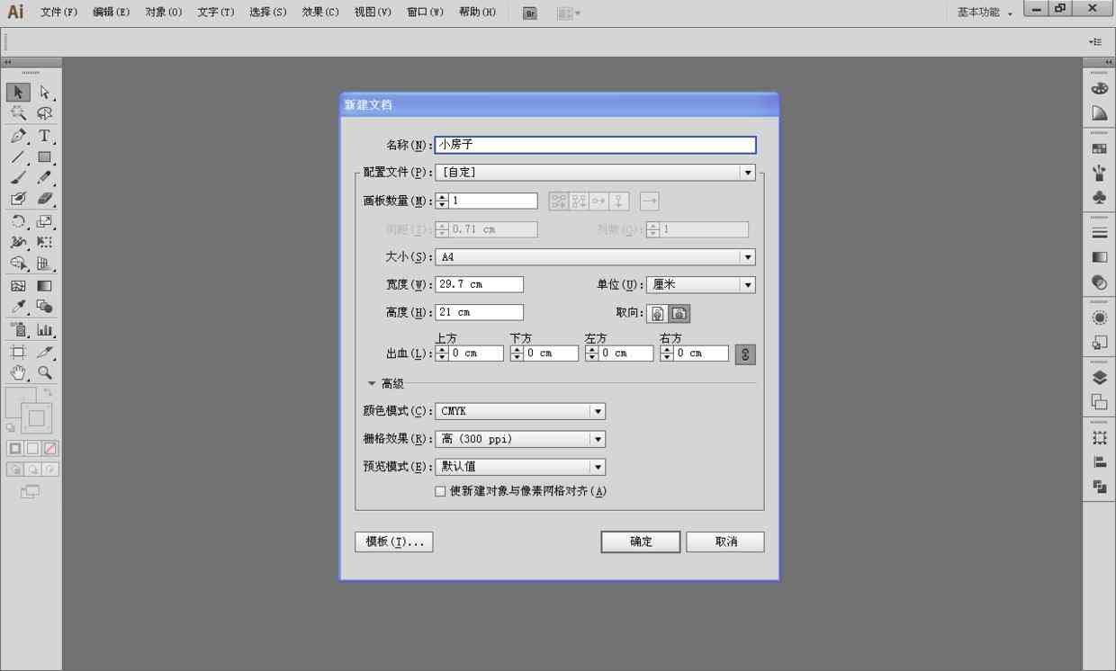This screenshot has width=1116, height=671.
Task: Select the Rotate tool
Action: [18, 221]
